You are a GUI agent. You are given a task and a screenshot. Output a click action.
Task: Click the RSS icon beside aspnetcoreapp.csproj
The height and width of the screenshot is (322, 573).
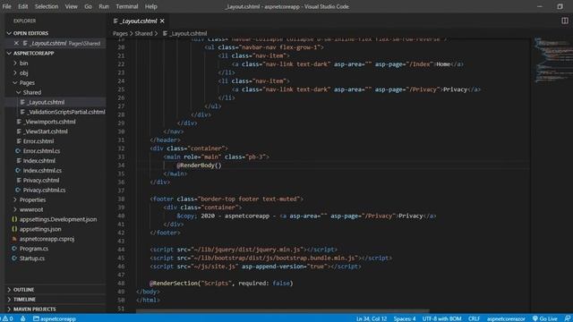click(x=14, y=239)
